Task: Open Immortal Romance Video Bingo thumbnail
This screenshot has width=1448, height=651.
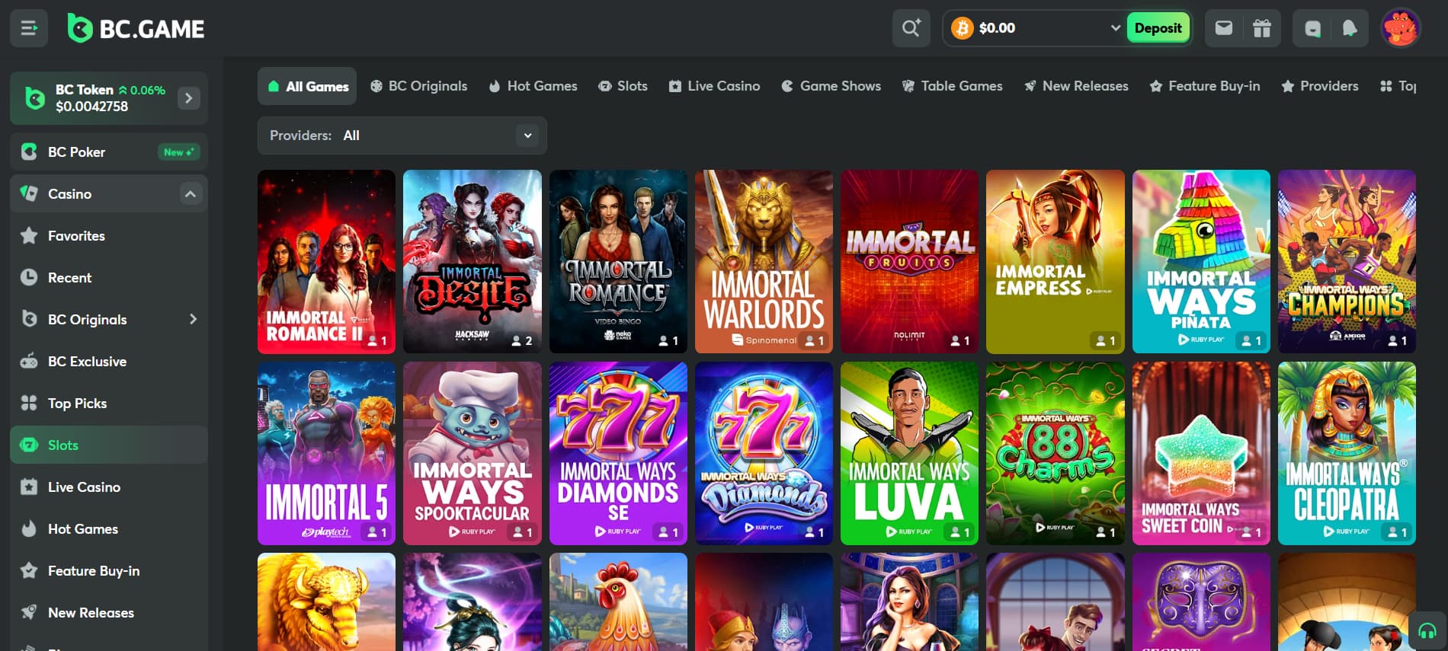Action: (618, 262)
